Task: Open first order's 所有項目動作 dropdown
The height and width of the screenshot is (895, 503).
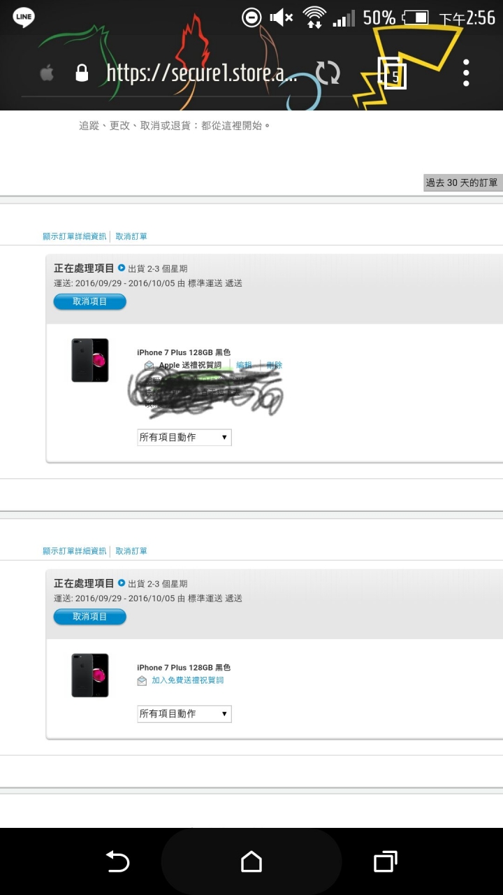Action: click(x=184, y=437)
